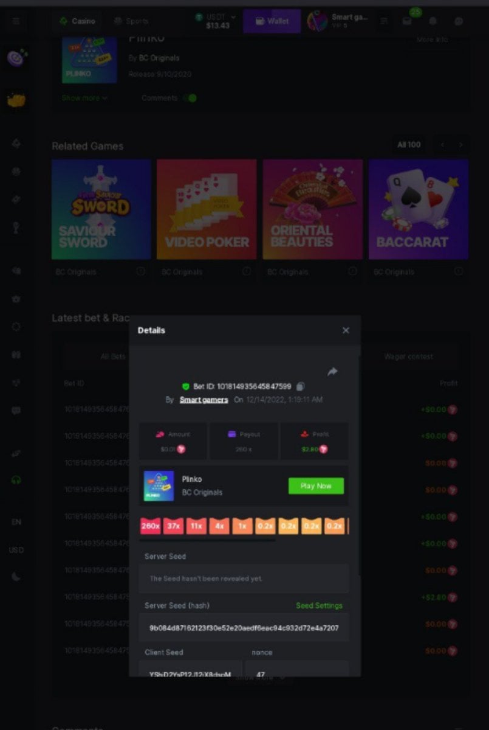Open the notifications bell icon
Viewport: 489px width, 730px height.
433,21
